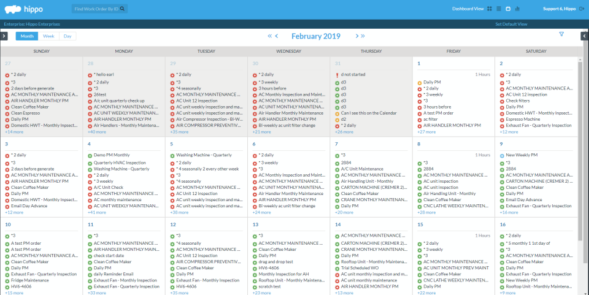Open '* 4 seasonally 2 every other week'
589x295 pixels.
click(207, 169)
